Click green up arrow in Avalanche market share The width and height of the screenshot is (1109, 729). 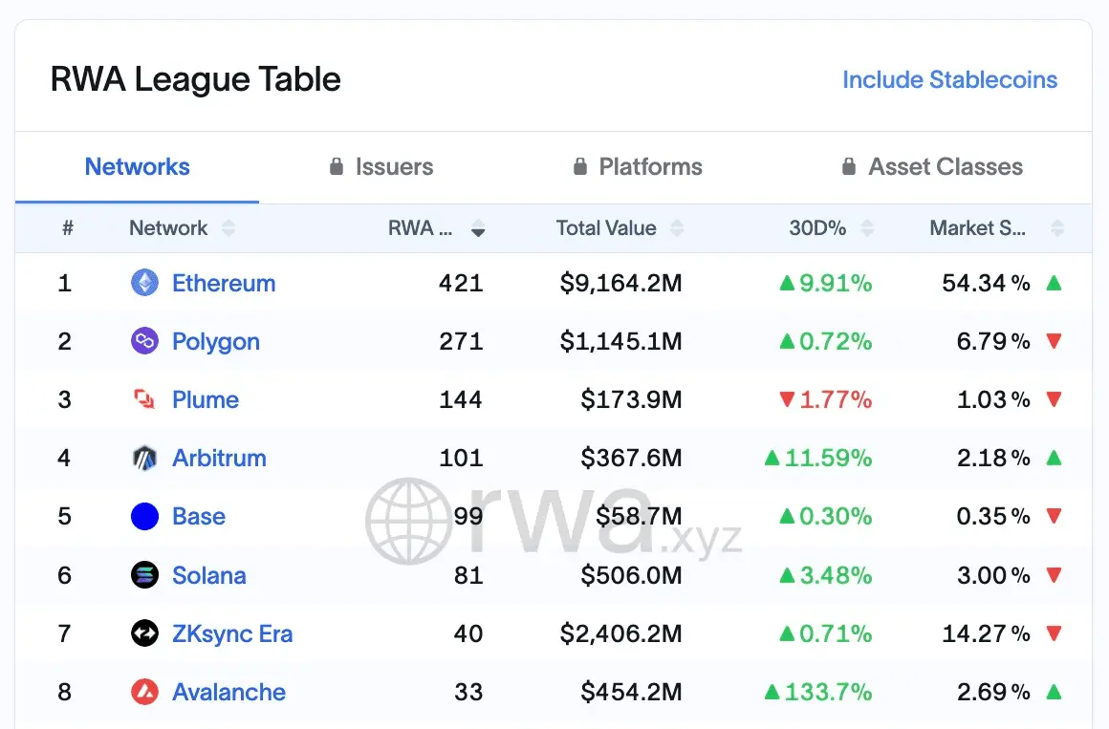(1054, 692)
